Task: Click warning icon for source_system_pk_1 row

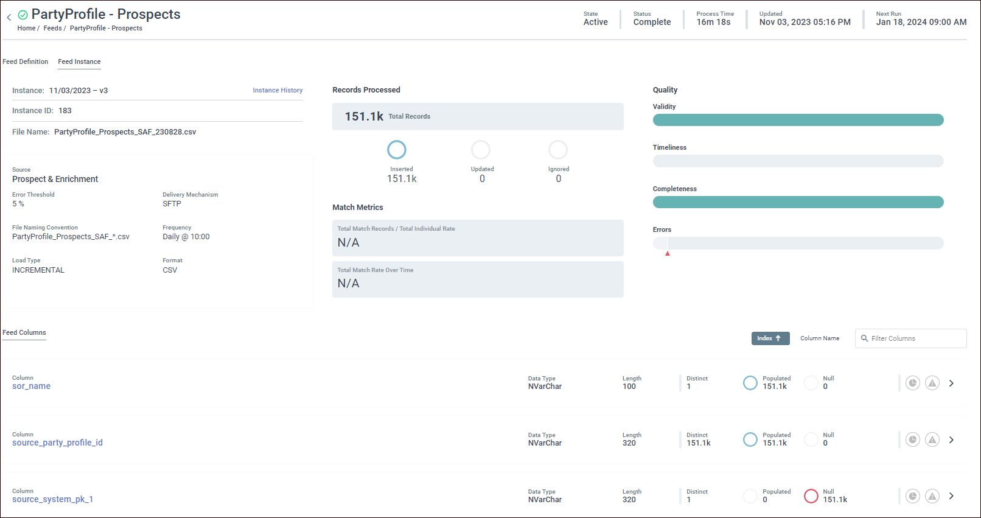Action: (932, 496)
